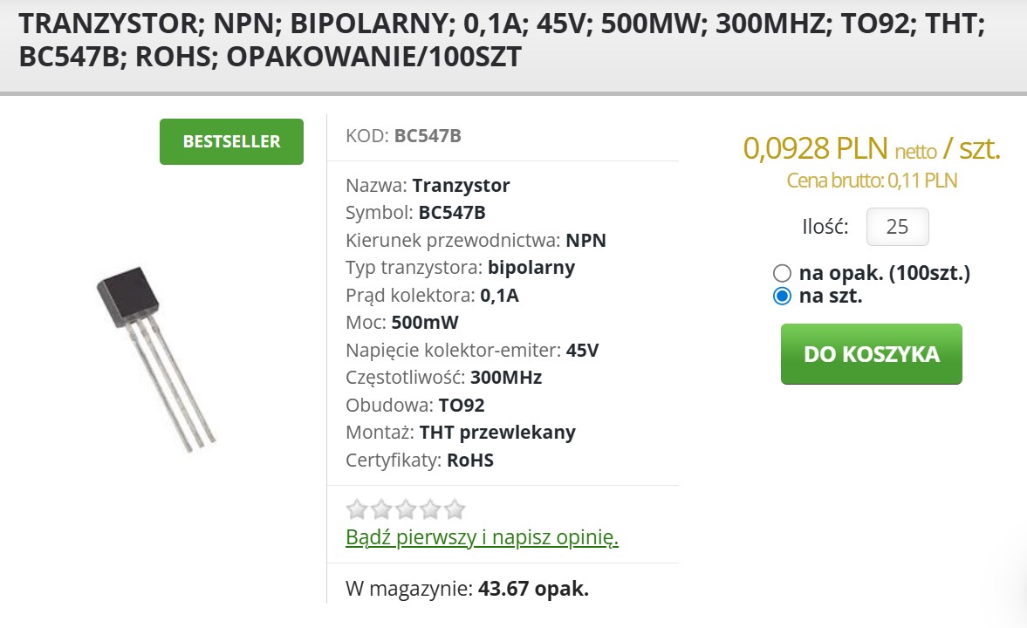Click the W magazynie stock information
This screenshot has height=628, width=1027.
(467, 589)
